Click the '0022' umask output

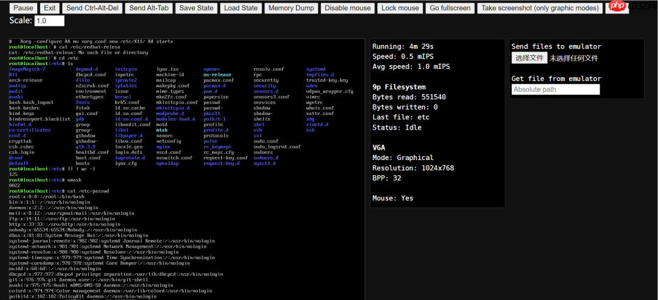pos(14,185)
